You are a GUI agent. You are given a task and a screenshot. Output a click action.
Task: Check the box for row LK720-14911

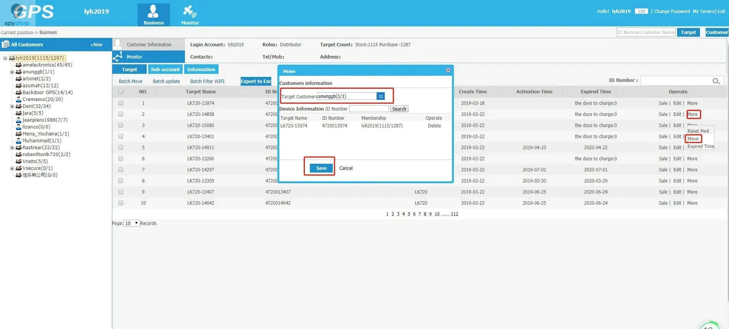[x=121, y=147]
